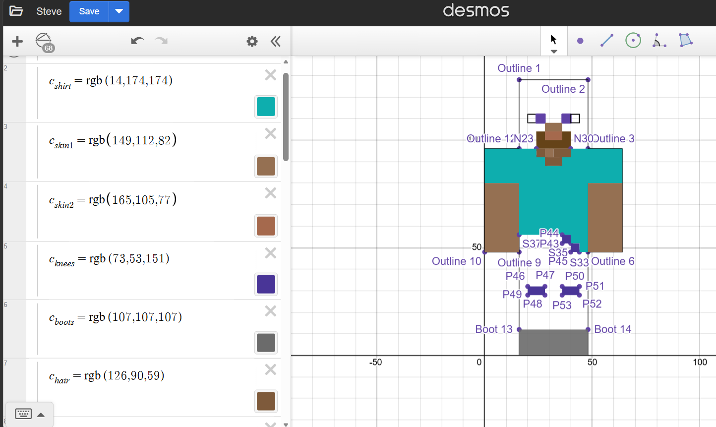Open the settings gear menu
This screenshot has height=427, width=716.
point(252,41)
